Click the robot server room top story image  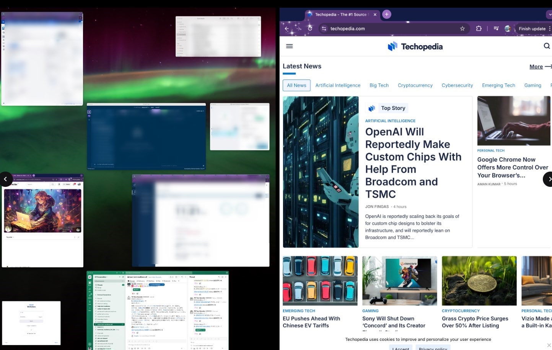(321, 172)
